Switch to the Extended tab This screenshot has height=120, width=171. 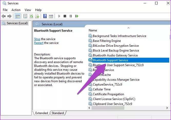42,113
